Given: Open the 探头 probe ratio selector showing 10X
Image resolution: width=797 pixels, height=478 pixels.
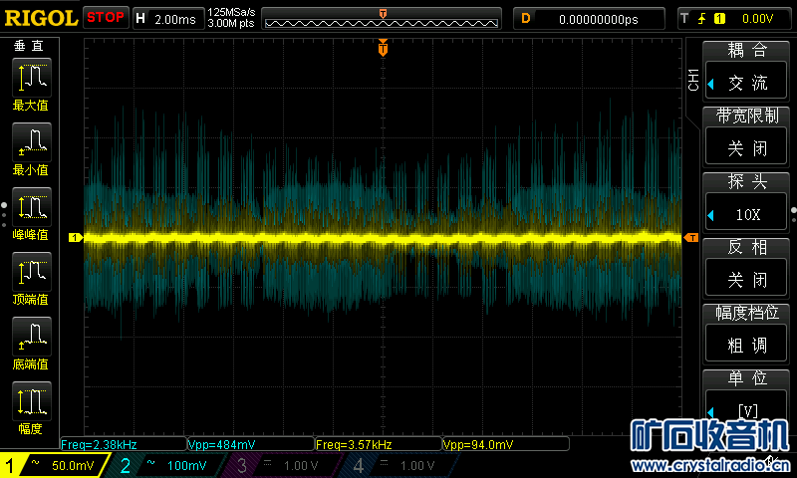Looking at the screenshot, I should click(746, 214).
